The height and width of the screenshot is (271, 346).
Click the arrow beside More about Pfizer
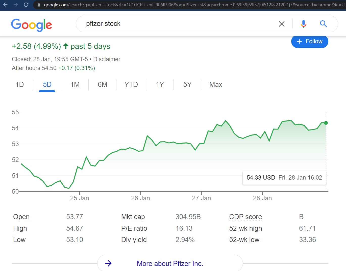[108, 263]
